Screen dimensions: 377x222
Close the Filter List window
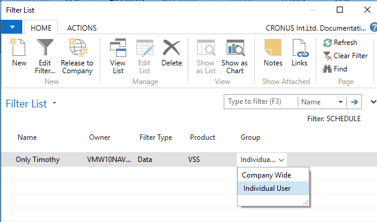tap(367, 10)
